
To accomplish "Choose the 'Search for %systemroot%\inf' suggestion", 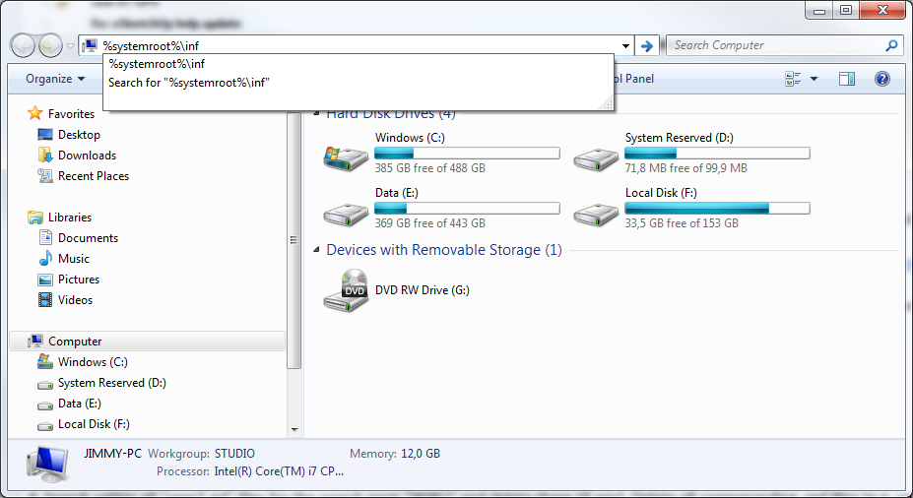I will pos(189,83).
